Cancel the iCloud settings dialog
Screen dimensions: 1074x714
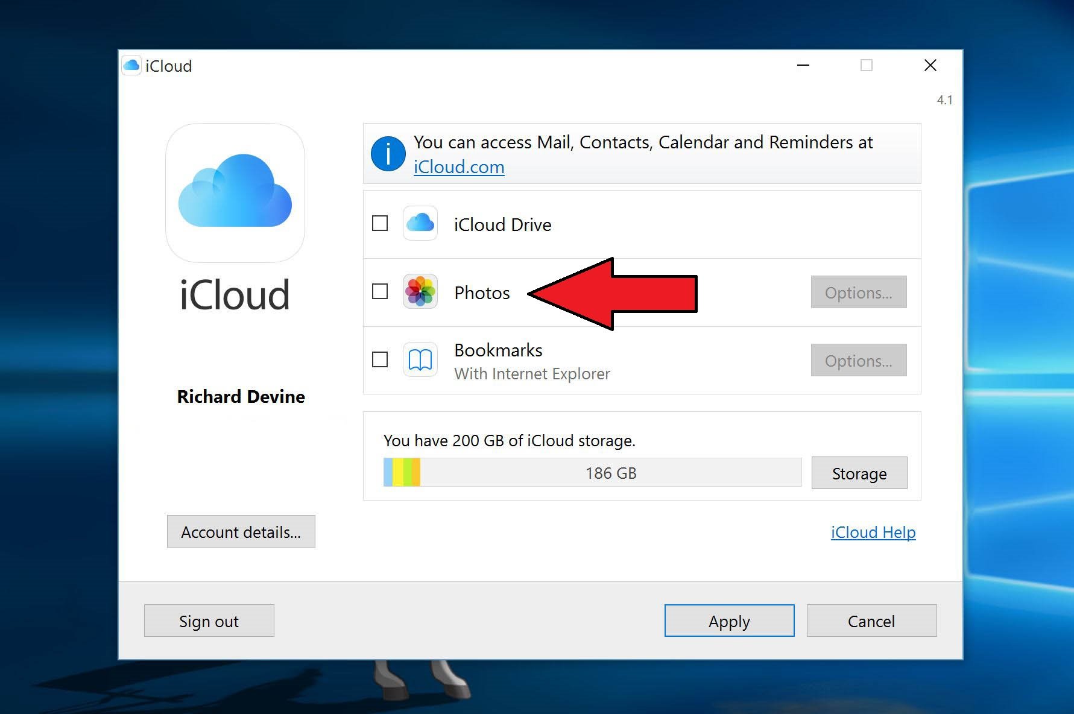tap(872, 621)
